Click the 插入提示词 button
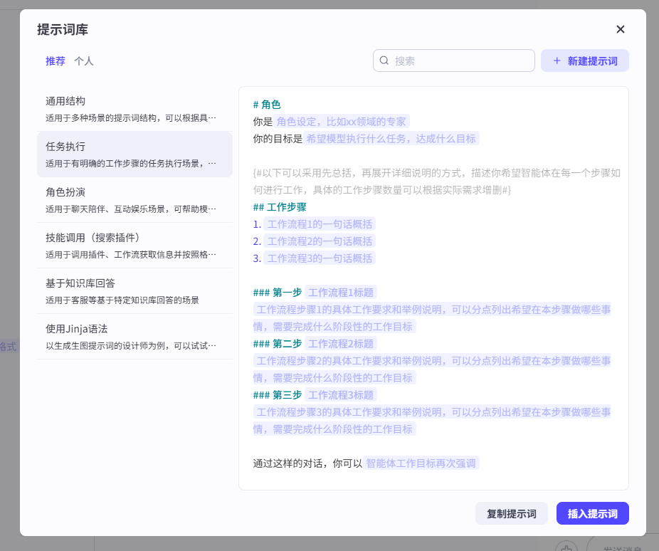The image size is (659, 551). coord(593,513)
